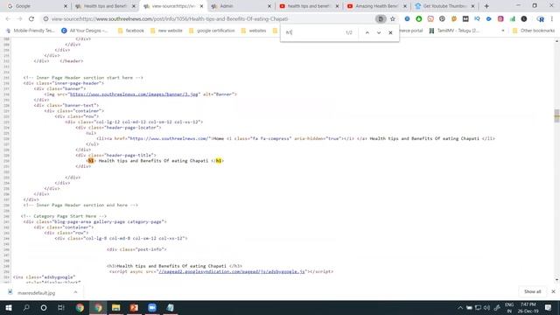Go to previous find result
Image resolution: width=560 pixels, height=315 pixels.
367,32
